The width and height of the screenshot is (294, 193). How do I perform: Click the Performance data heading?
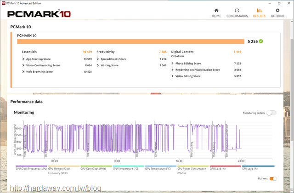[27, 102]
